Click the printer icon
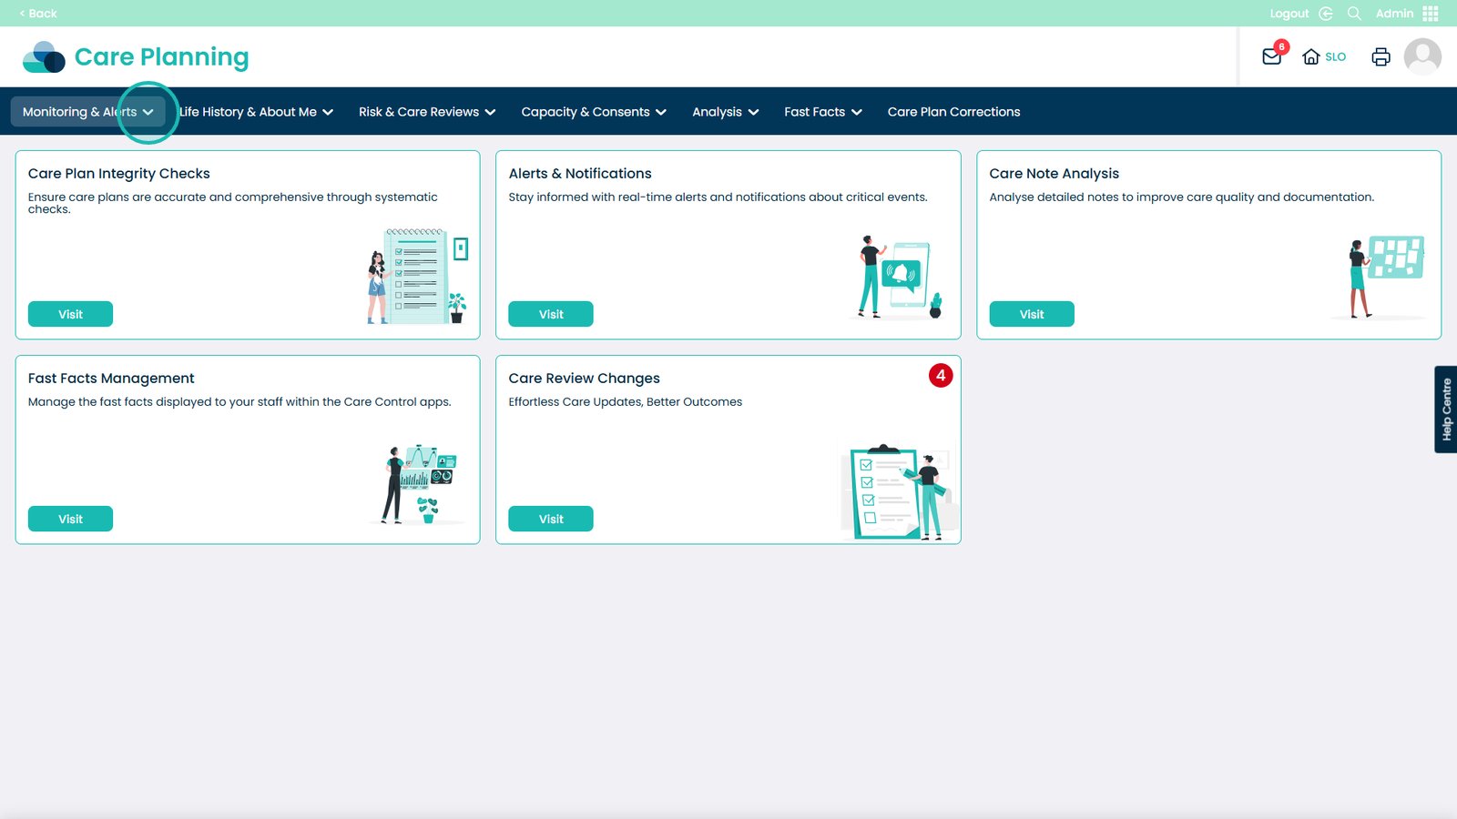Image resolution: width=1457 pixels, height=819 pixels. [1381, 56]
